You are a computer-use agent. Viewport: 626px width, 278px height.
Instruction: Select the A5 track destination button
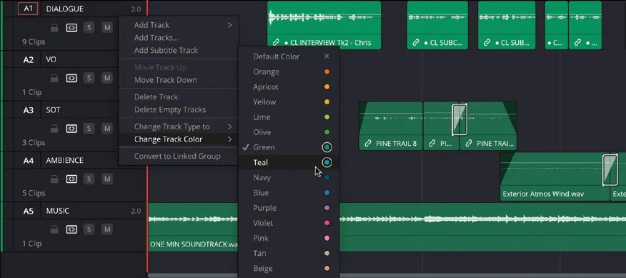click(x=28, y=211)
